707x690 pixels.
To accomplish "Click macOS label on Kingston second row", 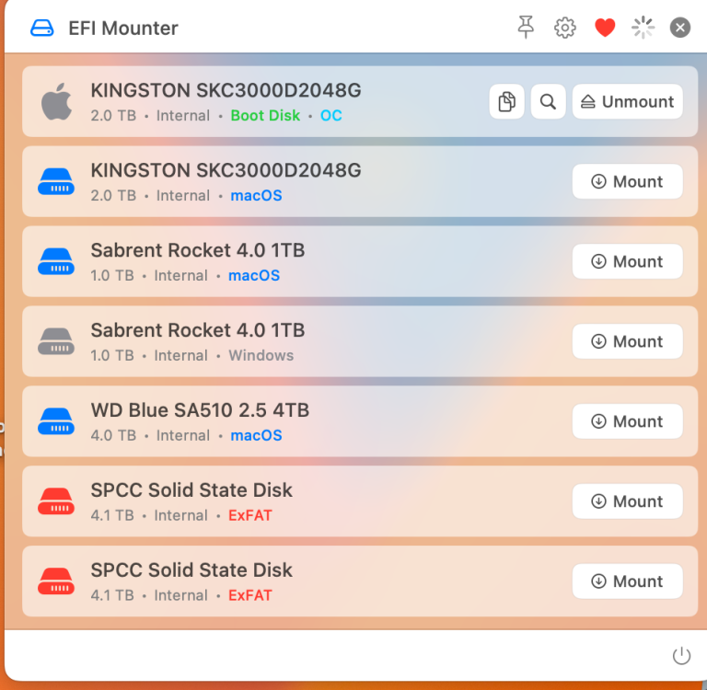I will [256, 196].
